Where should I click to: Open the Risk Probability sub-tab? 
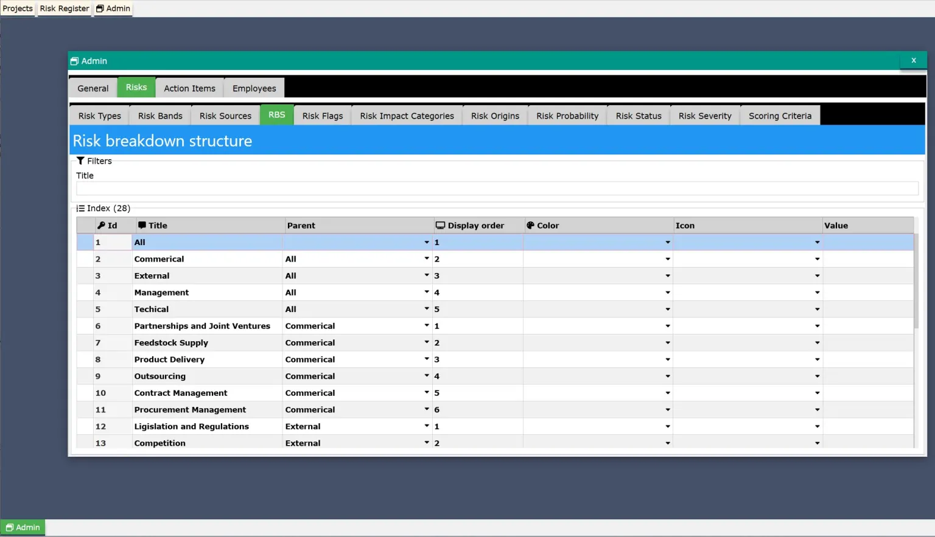(x=567, y=116)
